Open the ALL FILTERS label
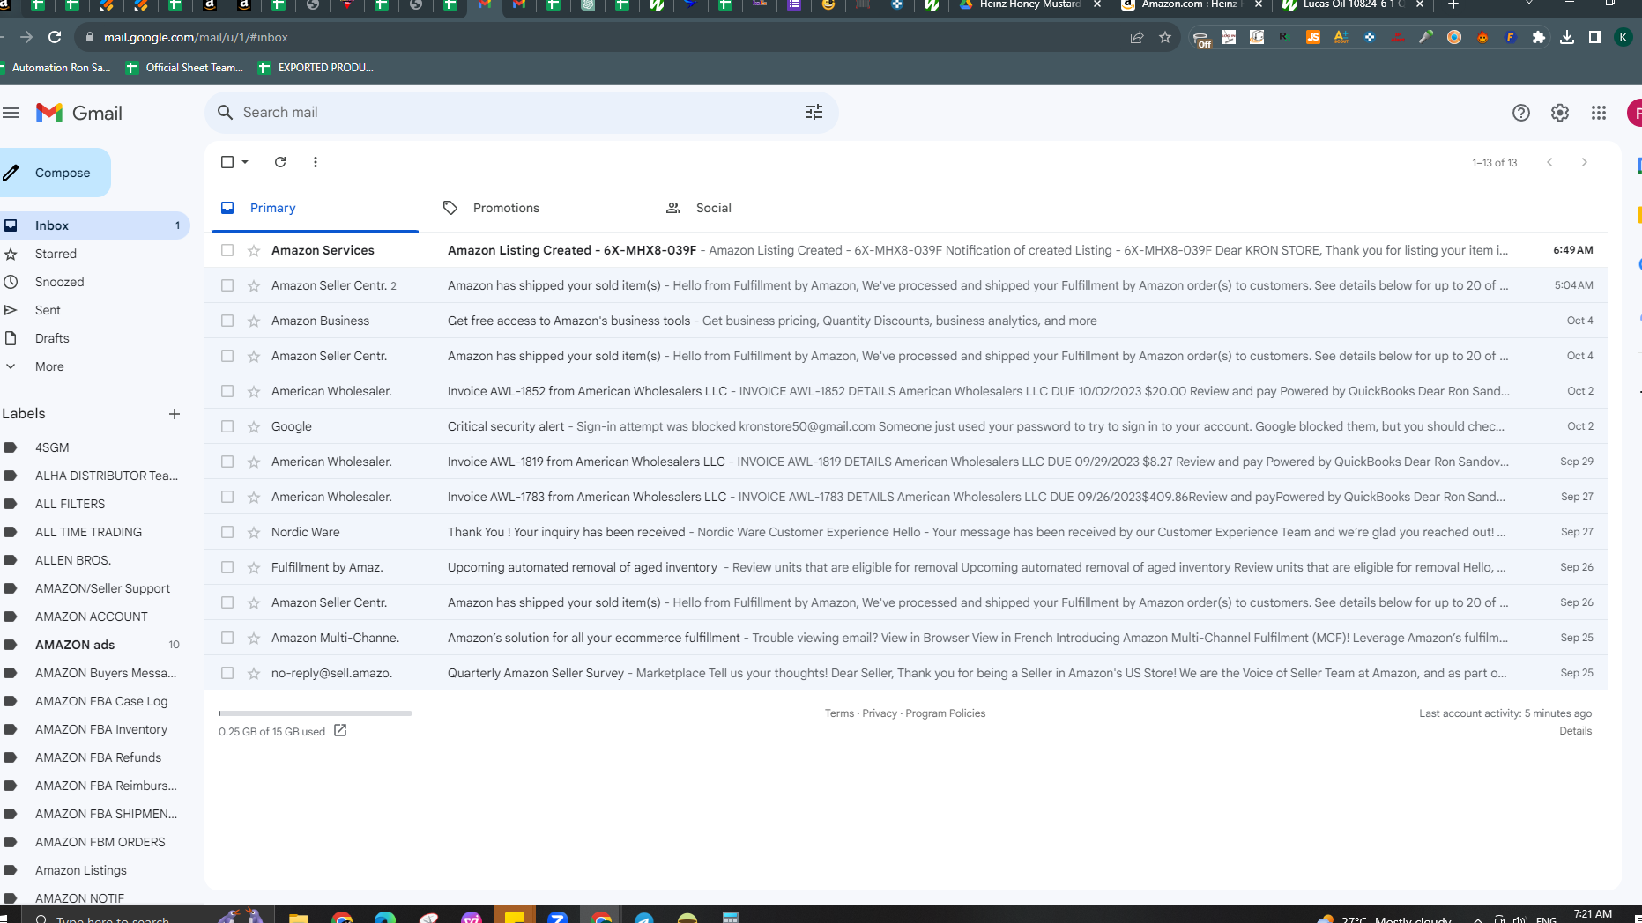The width and height of the screenshot is (1642, 923). 70,504
